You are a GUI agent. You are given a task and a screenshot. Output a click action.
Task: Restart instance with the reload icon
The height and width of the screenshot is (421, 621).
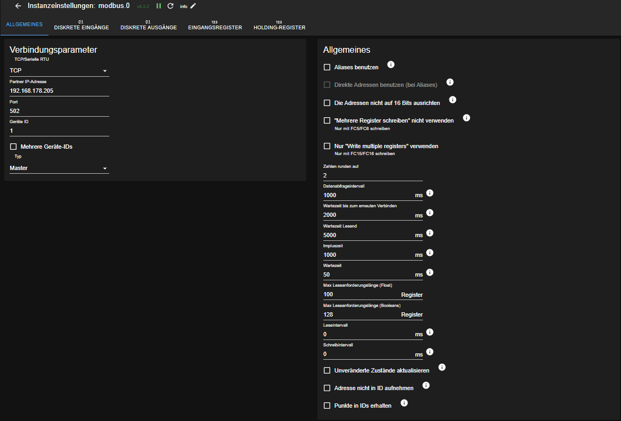pyautogui.click(x=170, y=6)
